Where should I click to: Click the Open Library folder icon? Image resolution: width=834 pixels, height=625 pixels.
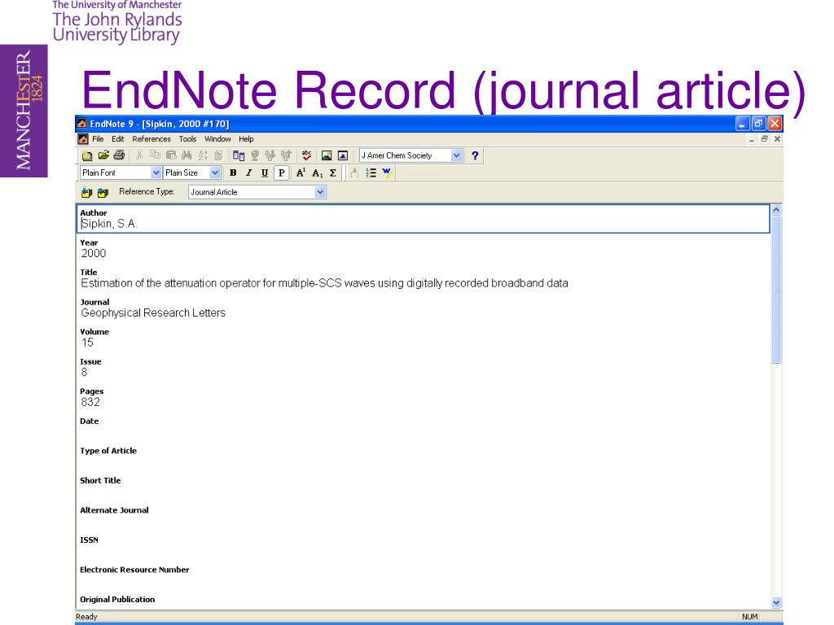tap(103, 155)
